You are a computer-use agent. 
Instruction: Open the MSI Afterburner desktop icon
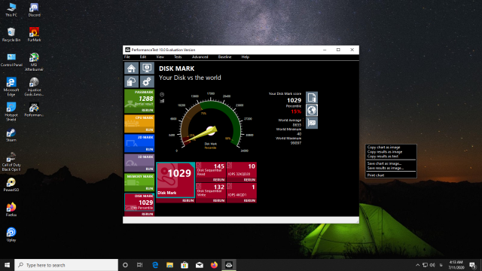tap(34, 62)
